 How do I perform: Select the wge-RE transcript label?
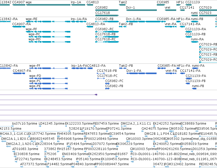31,19
